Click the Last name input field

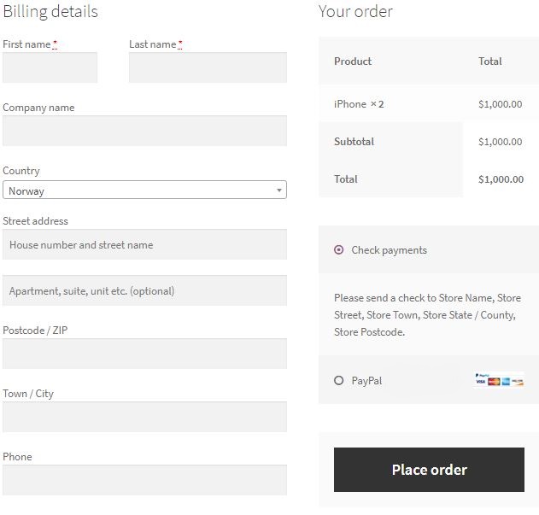208,67
